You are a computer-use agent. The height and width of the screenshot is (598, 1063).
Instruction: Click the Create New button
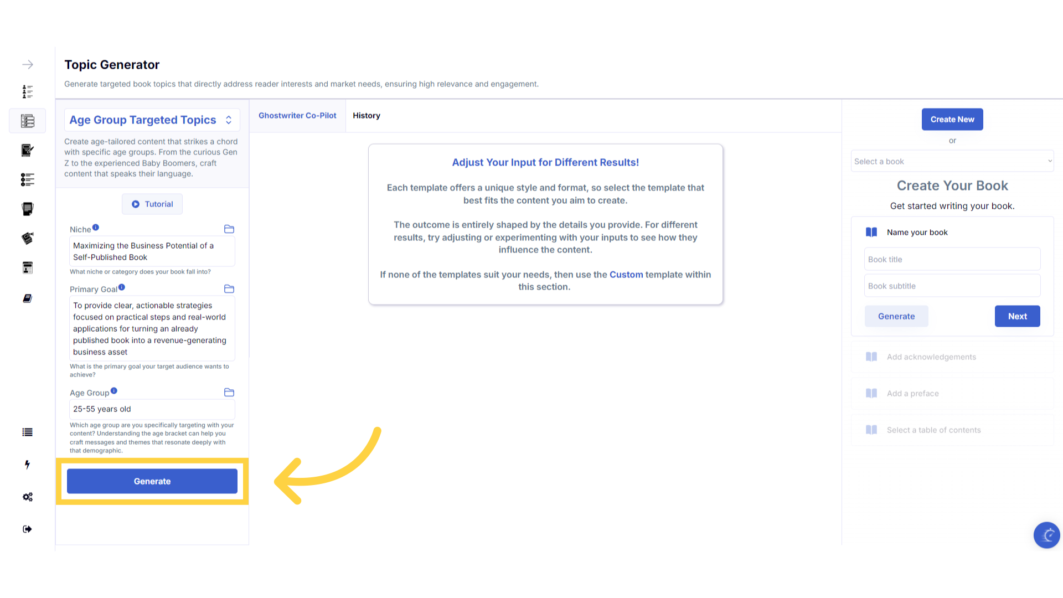pos(952,120)
